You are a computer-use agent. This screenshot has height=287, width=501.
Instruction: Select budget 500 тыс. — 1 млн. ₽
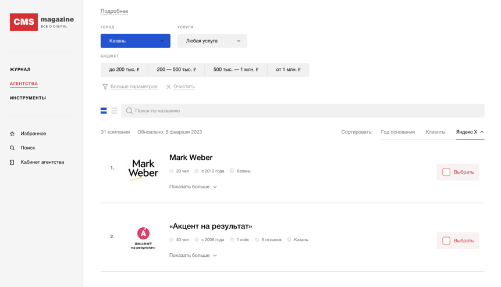[x=236, y=70]
